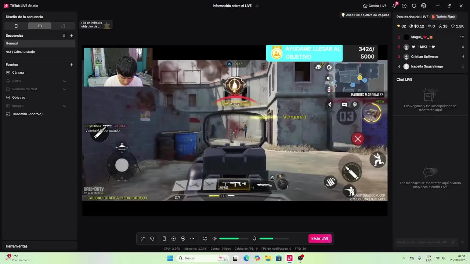Click the taskbar Buscar search box

[x=203, y=258]
